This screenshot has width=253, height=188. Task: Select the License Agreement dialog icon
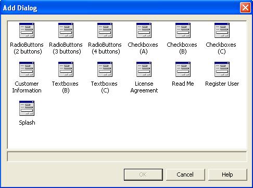[x=144, y=70]
